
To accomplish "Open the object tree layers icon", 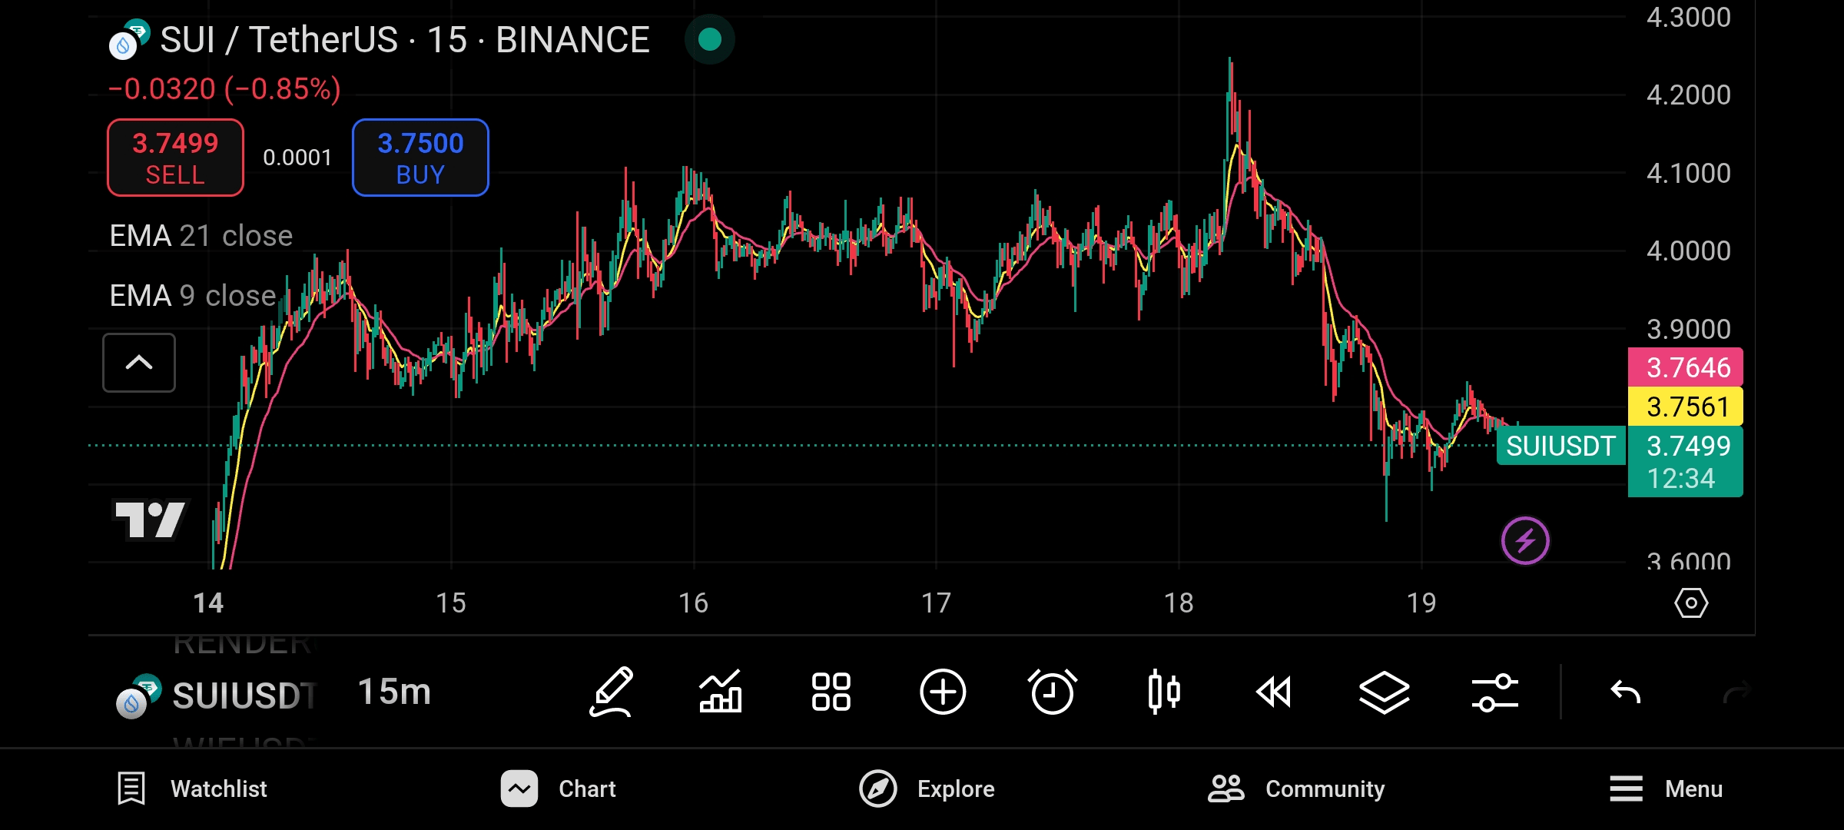I will [1385, 692].
